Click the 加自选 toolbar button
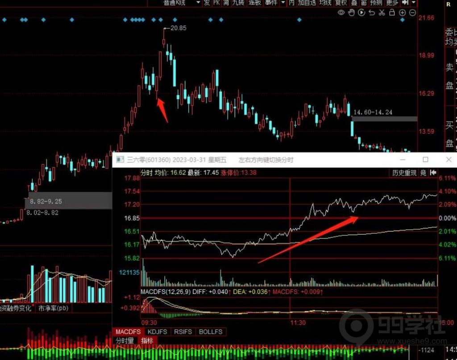The image size is (457, 360). click(x=307, y=3)
